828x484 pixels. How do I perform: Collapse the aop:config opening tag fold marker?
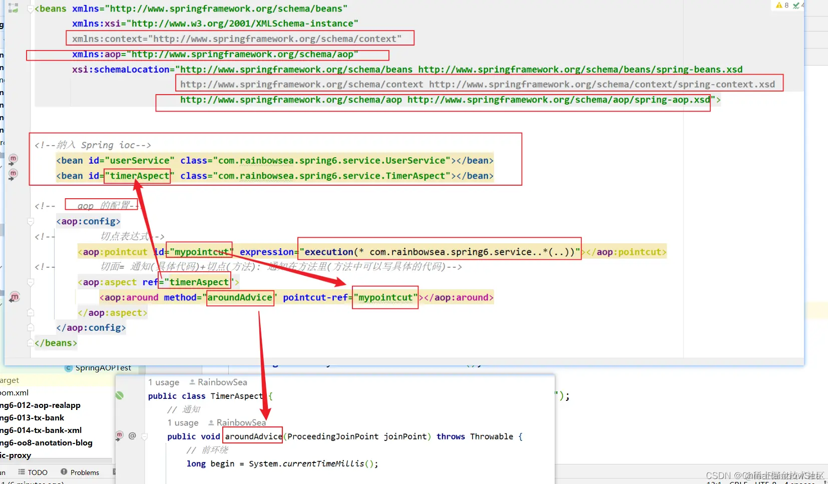31,221
